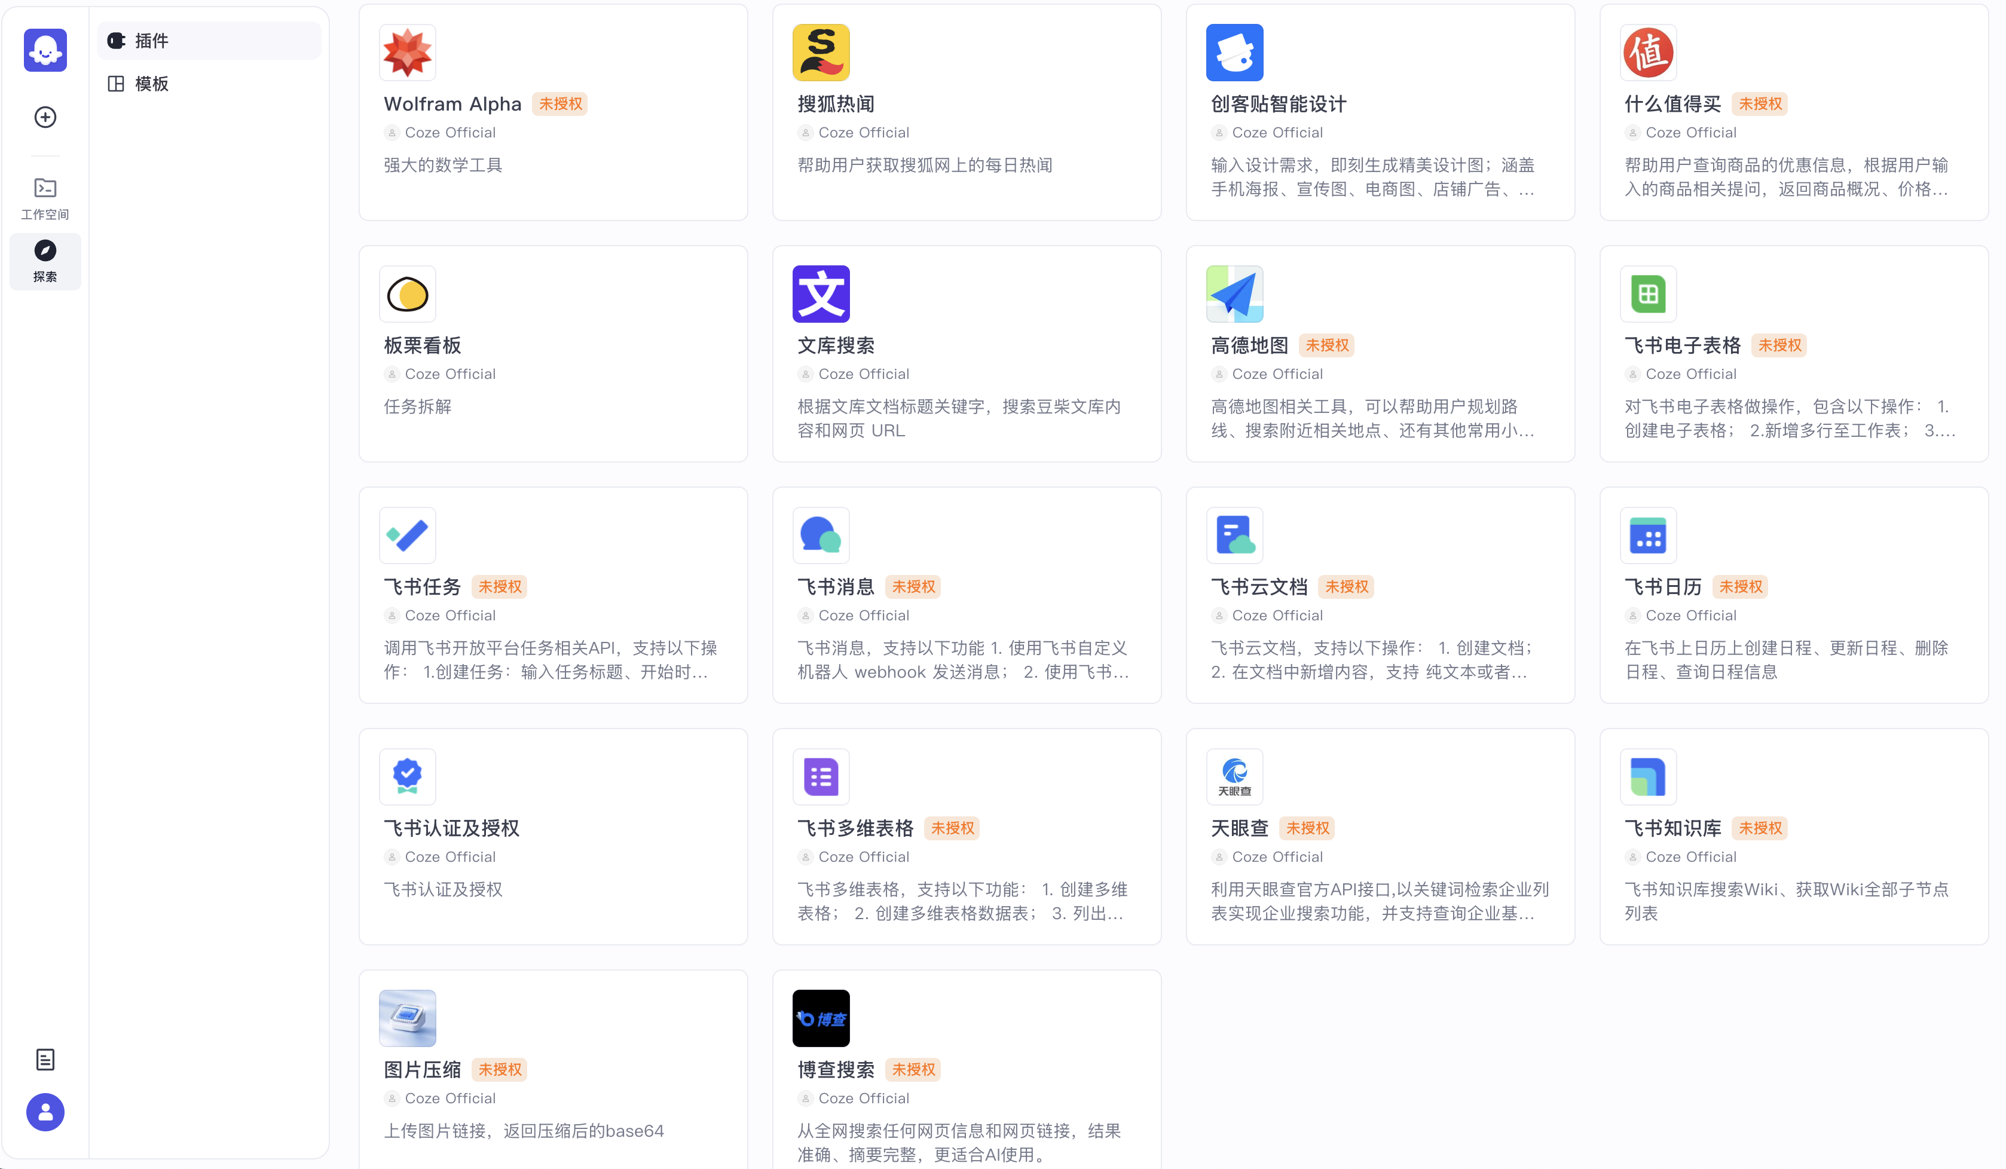
Task: Click the 任务拆解 description
Action: tap(417, 406)
